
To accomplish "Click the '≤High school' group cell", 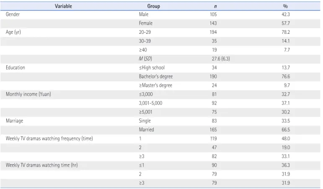I will coord(152,68).
